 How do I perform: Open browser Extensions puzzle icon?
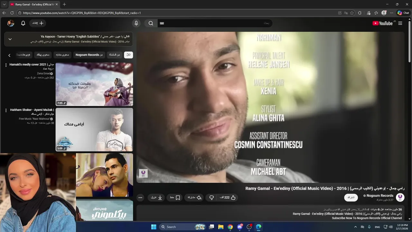(360, 13)
